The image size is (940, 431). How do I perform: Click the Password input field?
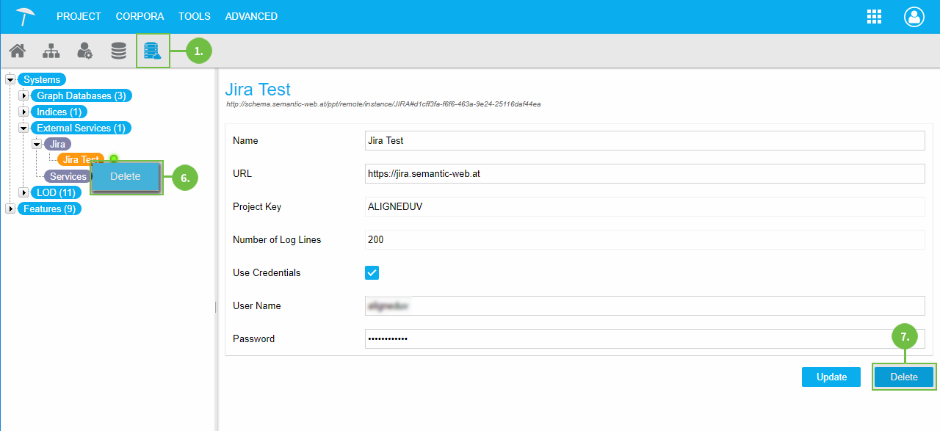coord(645,338)
